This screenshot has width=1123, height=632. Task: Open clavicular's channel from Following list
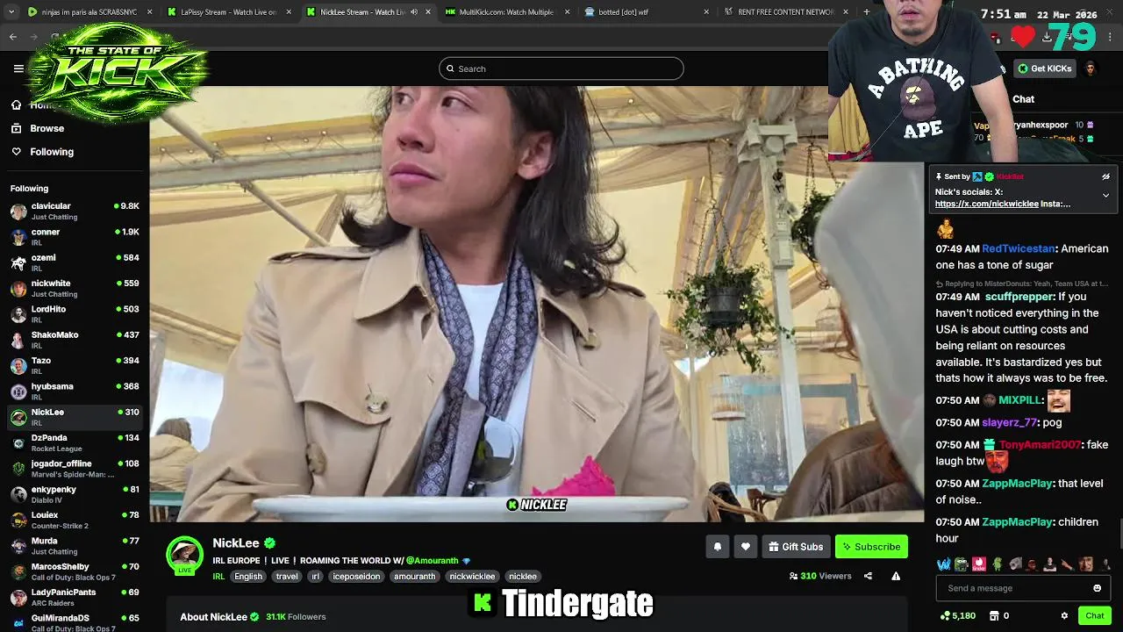click(x=75, y=211)
